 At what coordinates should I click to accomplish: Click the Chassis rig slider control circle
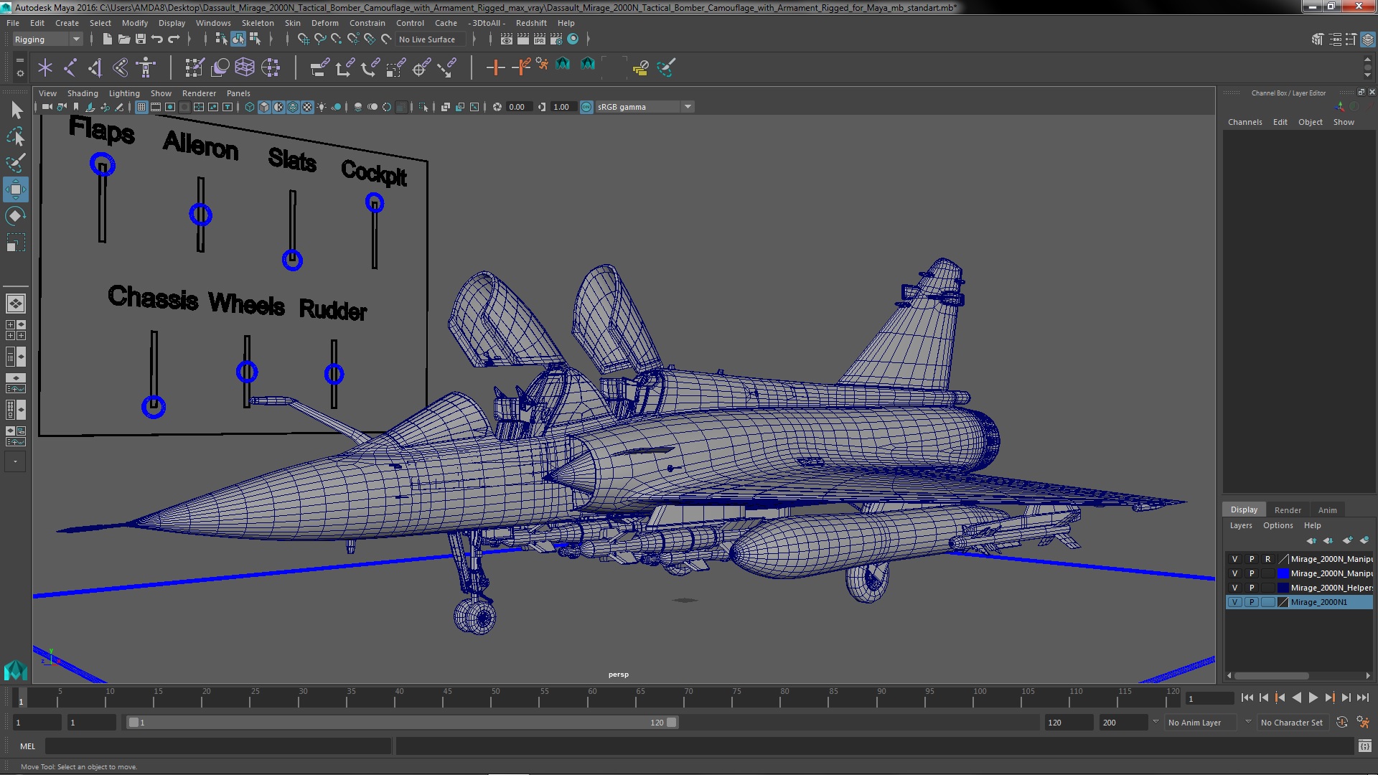point(154,407)
